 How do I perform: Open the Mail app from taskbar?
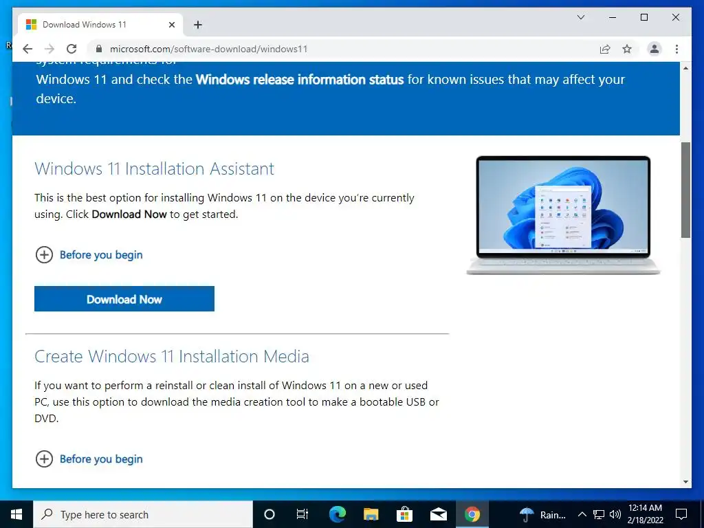tap(438, 514)
